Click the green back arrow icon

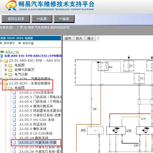tap(2, 52)
